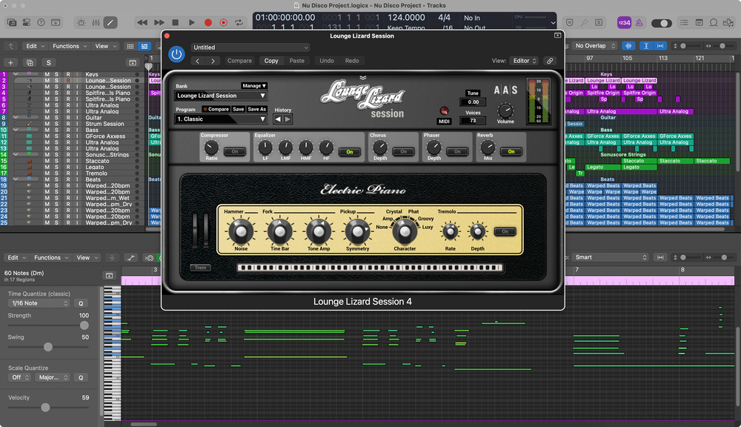This screenshot has width=741, height=427.
Task: Click the red MIDI indicator LED
Action: [444, 110]
